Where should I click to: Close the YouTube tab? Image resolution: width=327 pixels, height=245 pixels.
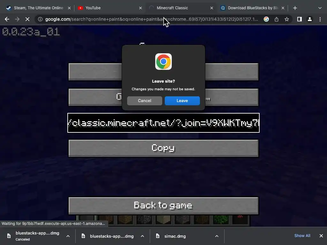pyautogui.click(x=141, y=8)
